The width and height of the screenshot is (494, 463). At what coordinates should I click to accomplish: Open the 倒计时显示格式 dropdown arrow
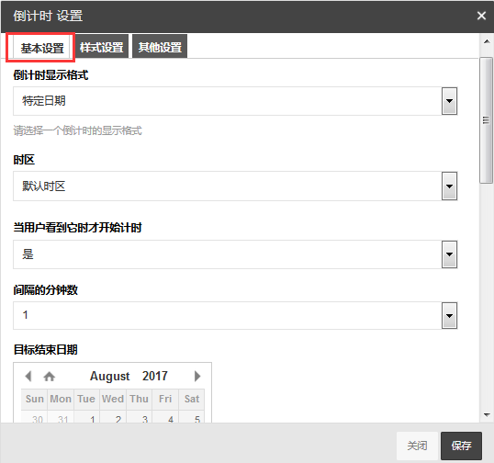(449, 101)
